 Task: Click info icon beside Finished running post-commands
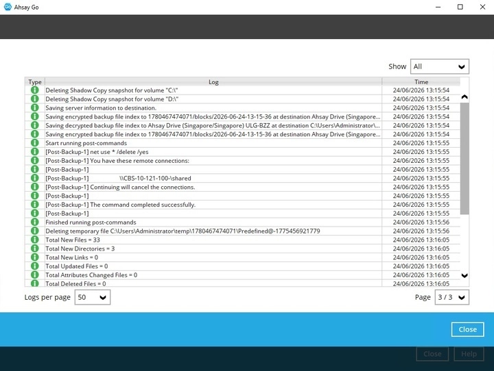[x=35, y=222]
